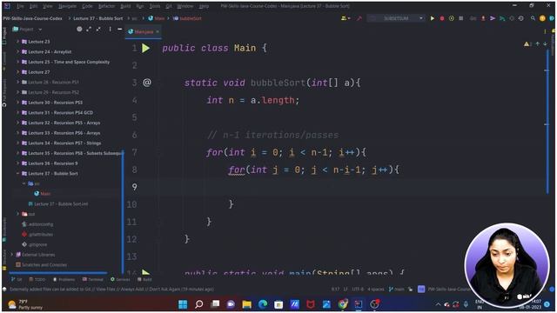Screen dimensions: 557x313
Task: Expand Lecture 24 - Arraylist folder
Action: pos(17,52)
